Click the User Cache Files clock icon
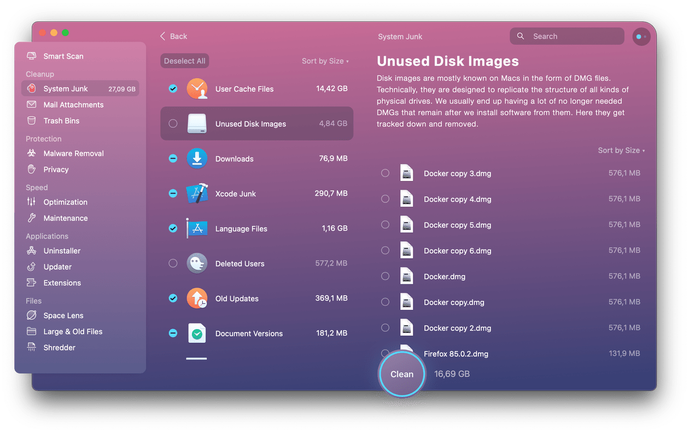This screenshot has height=433, width=689. (197, 89)
